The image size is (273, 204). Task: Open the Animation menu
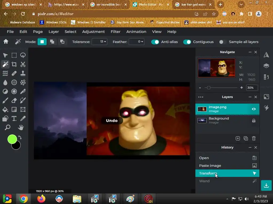pyautogui.click(x=136, y=32)
